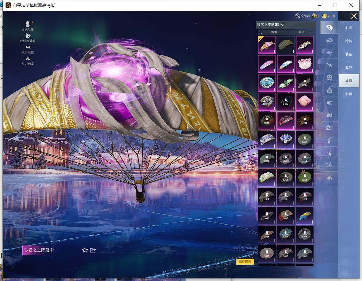Viewport: 362px width, 281px height.
Task: Click the 降落伞皮肤 panel title
Action: pos(268,25)
